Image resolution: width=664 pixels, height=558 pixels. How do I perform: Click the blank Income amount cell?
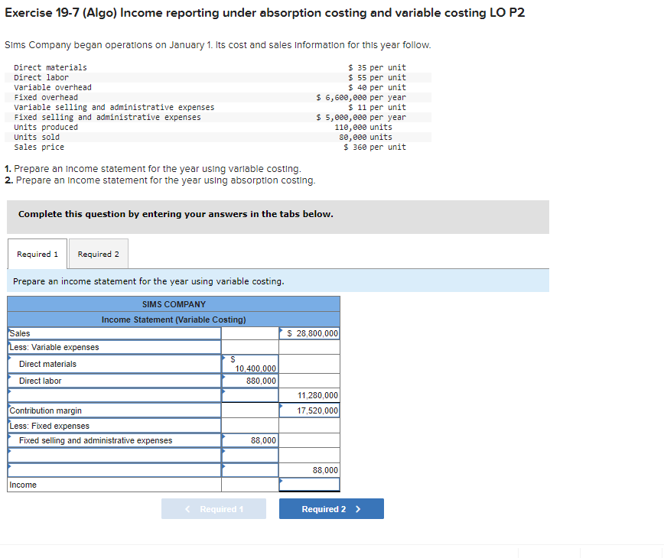[310, 484]
